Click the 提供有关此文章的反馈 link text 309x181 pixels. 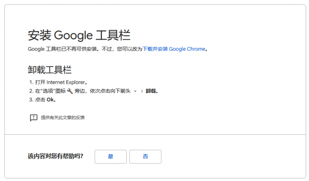coord(62,118)
